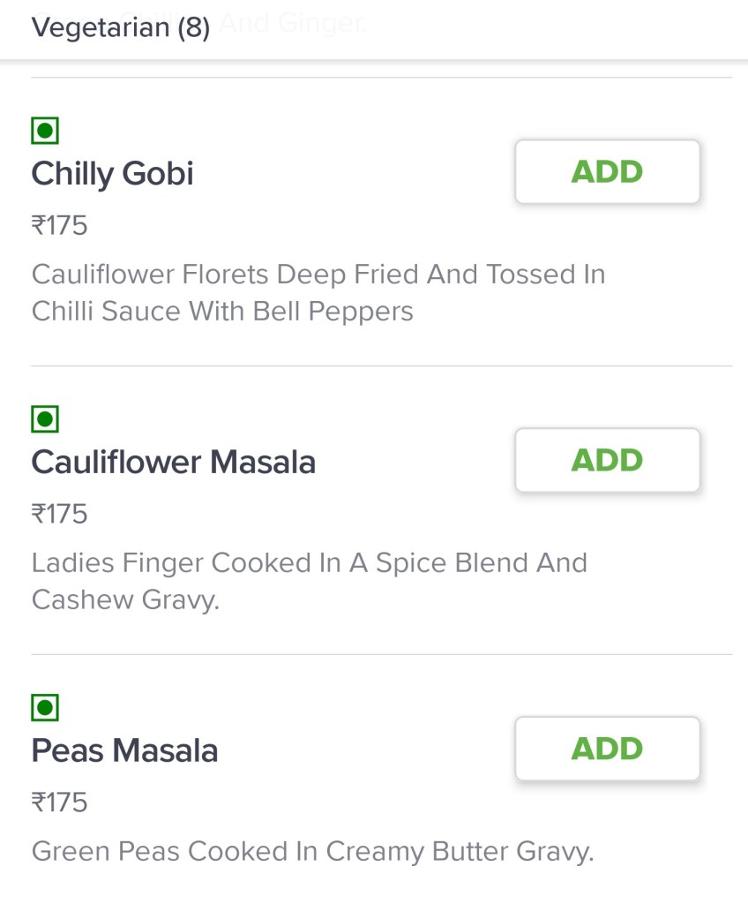Click the divider line above the Chilly Gobi item
This screenshot has height=904, width=748.
coord(381,78)
